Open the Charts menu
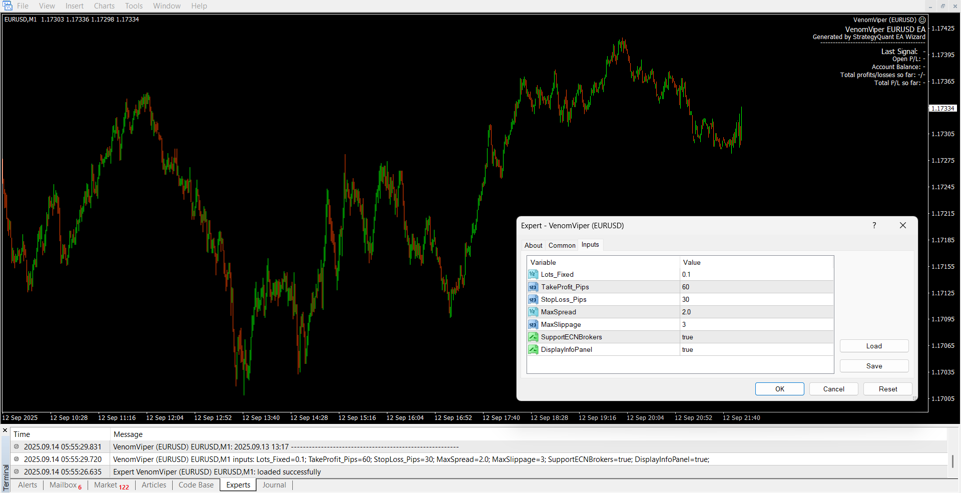The height and width of the screenshot is (493, 961). (x=104, y=6)
